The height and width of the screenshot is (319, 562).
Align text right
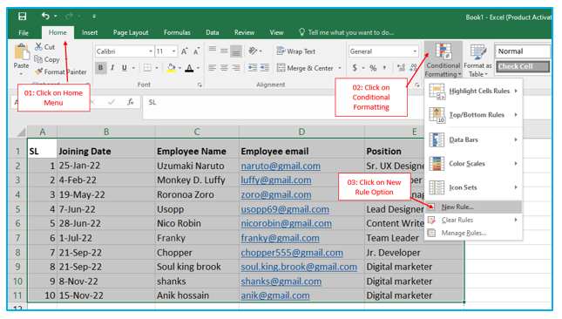click(x=236, y=68)
